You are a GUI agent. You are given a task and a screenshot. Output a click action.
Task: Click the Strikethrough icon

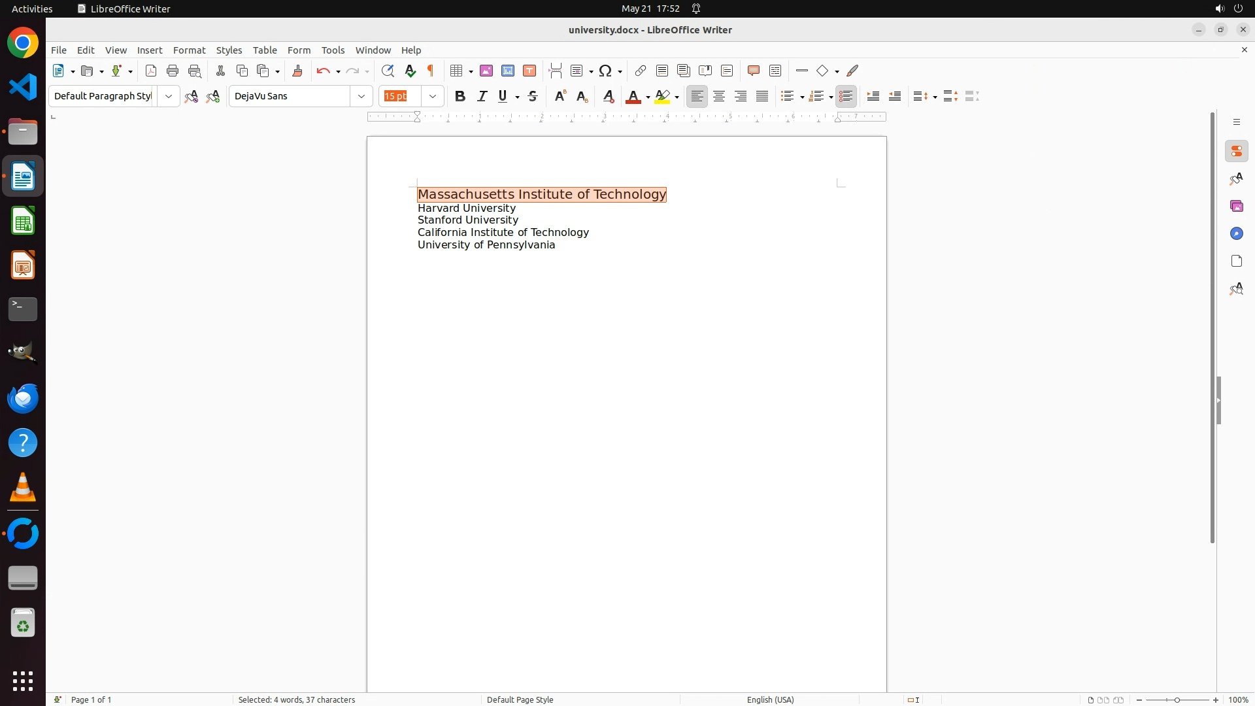pyautogui.click(x=533, y=96)
